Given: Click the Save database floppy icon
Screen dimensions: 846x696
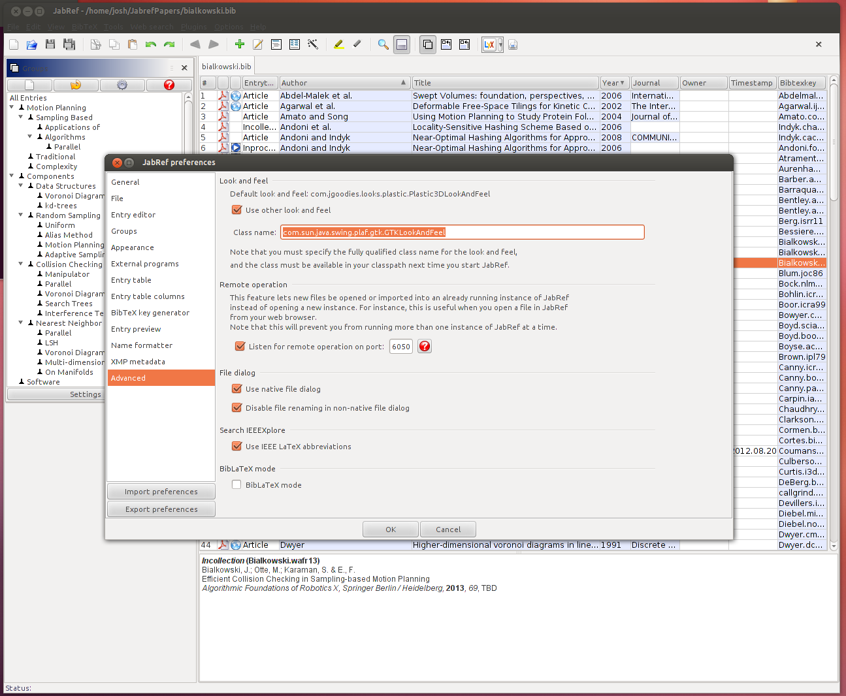Looking at the screenshot, I should click(x=50, y=44).
